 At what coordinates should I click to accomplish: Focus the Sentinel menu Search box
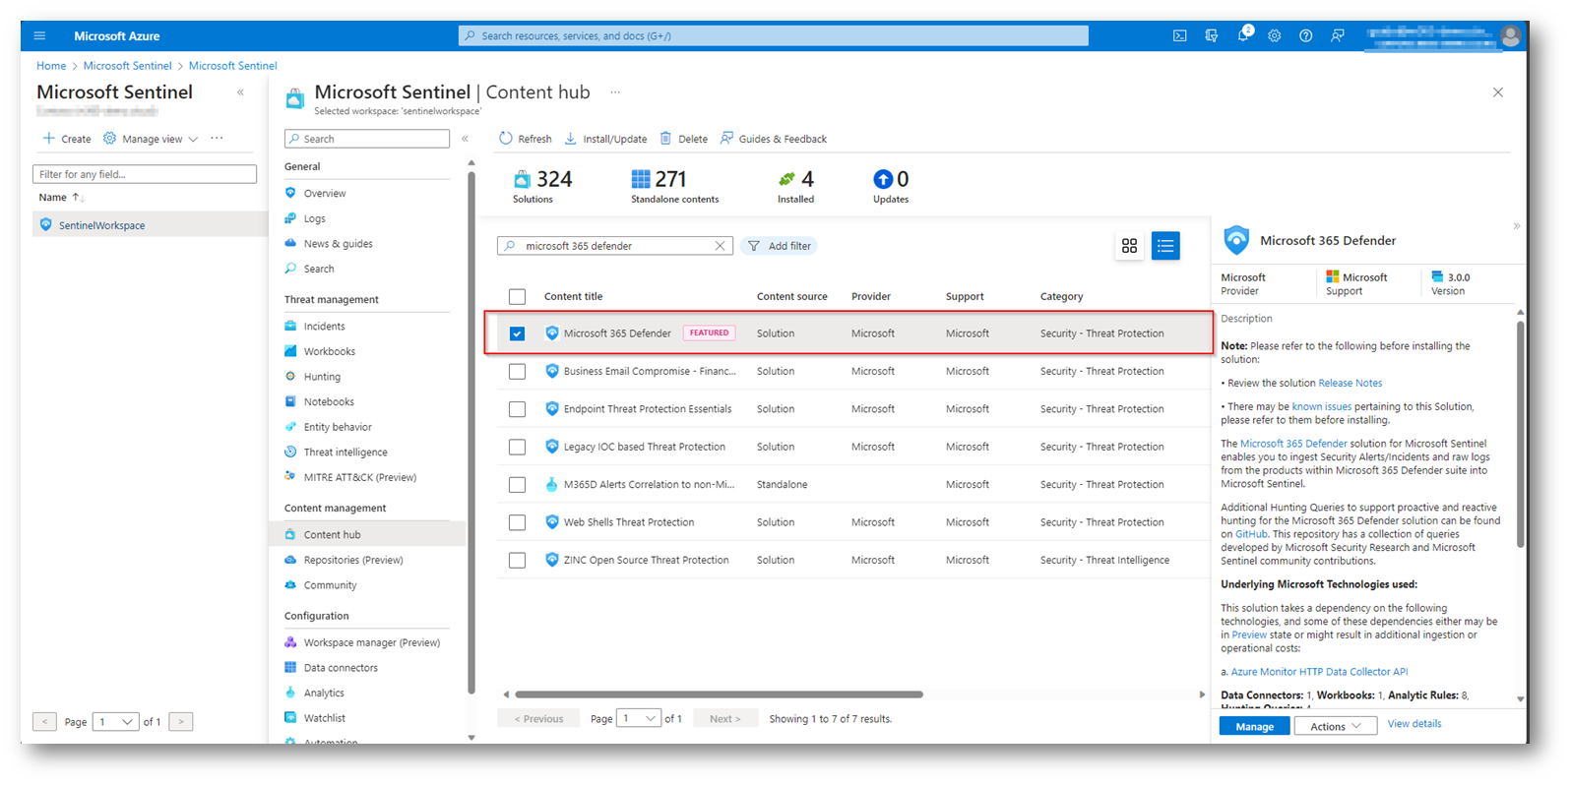coord(367,139)
